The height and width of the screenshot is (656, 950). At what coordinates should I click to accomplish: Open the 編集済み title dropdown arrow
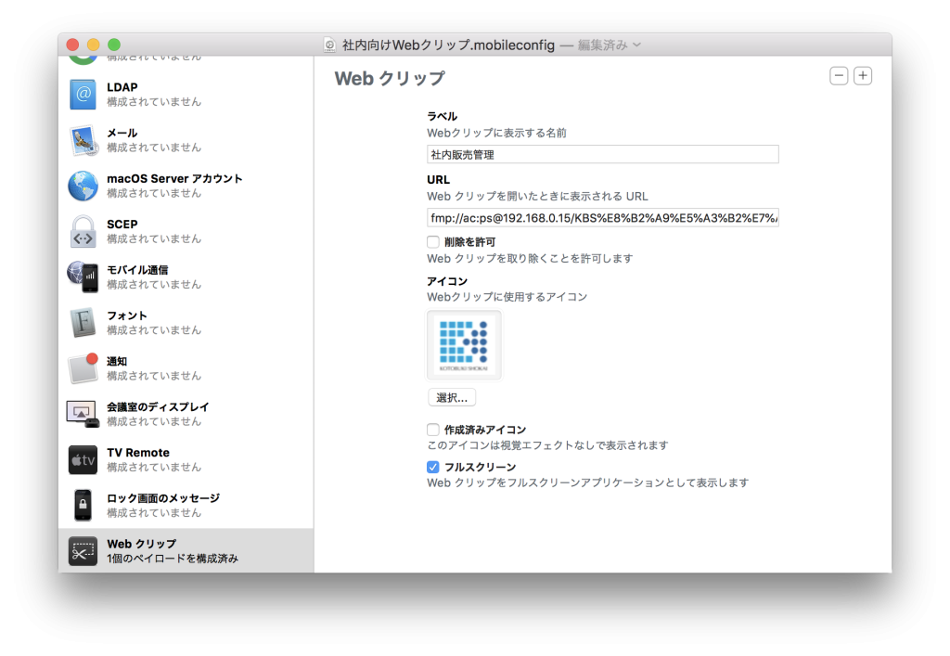tap(636, 45)
